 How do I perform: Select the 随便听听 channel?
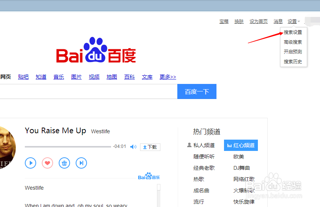[x=204, y=157]
